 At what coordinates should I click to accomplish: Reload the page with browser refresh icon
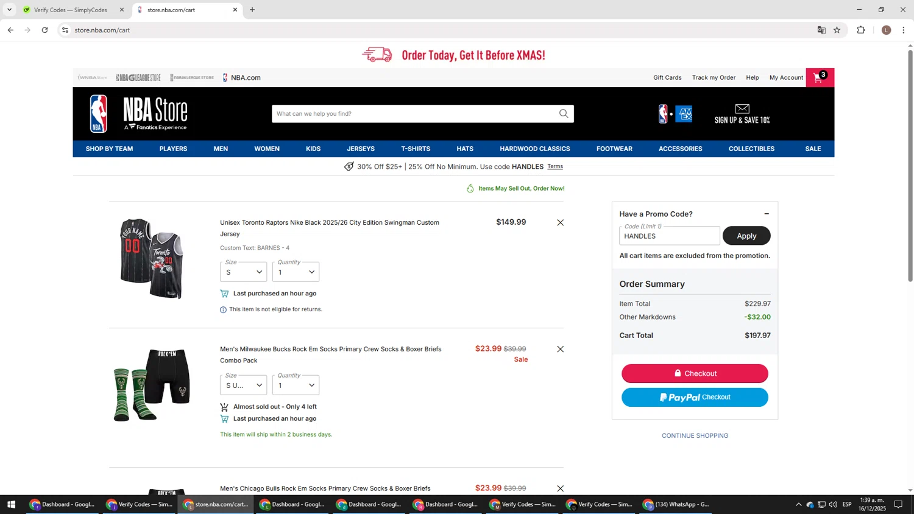point(44,30)
